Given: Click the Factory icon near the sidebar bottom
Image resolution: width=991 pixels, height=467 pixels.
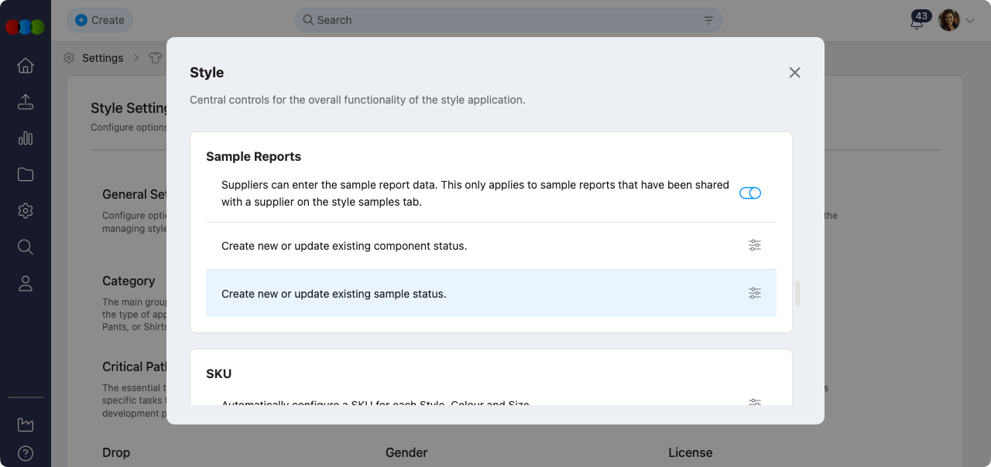Looking at the screenshot, I should pyautogui.click(x=25, y=424).
